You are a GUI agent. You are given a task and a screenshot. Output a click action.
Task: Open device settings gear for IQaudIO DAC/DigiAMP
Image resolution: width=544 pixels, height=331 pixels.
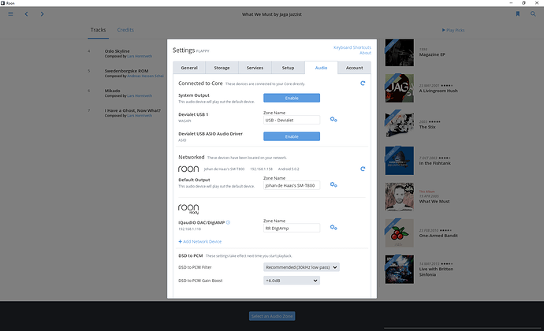click(x=333, y=228)
